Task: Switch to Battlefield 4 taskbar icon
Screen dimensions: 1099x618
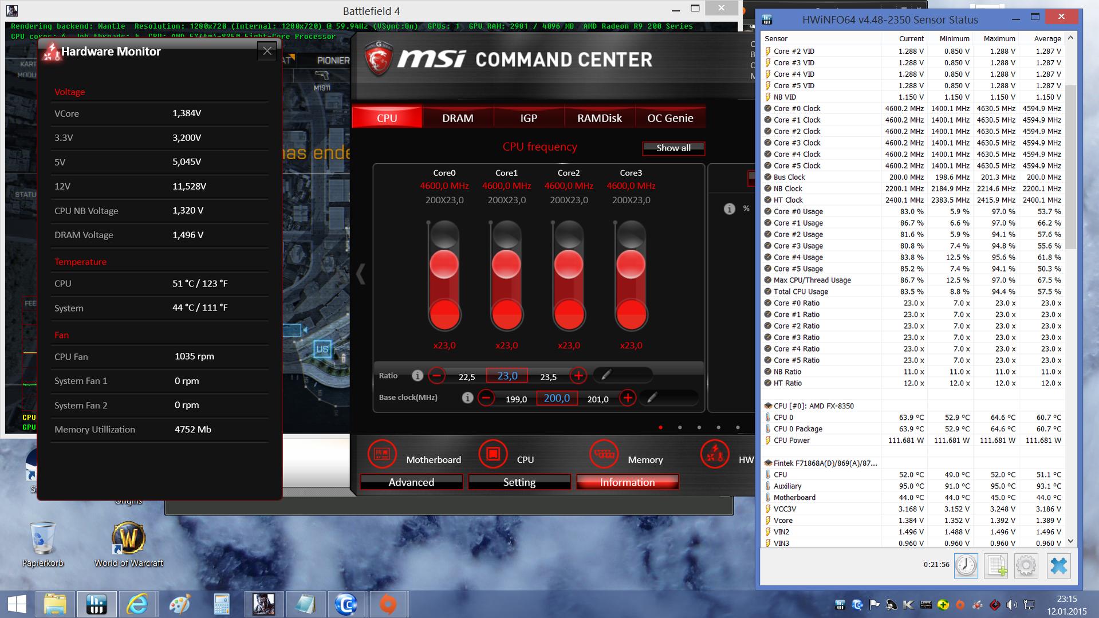Action: [263, 604]
